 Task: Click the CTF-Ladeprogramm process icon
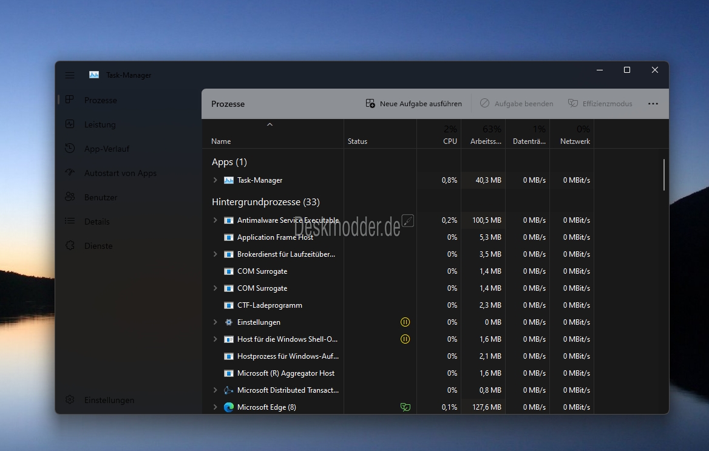point(229,305)
